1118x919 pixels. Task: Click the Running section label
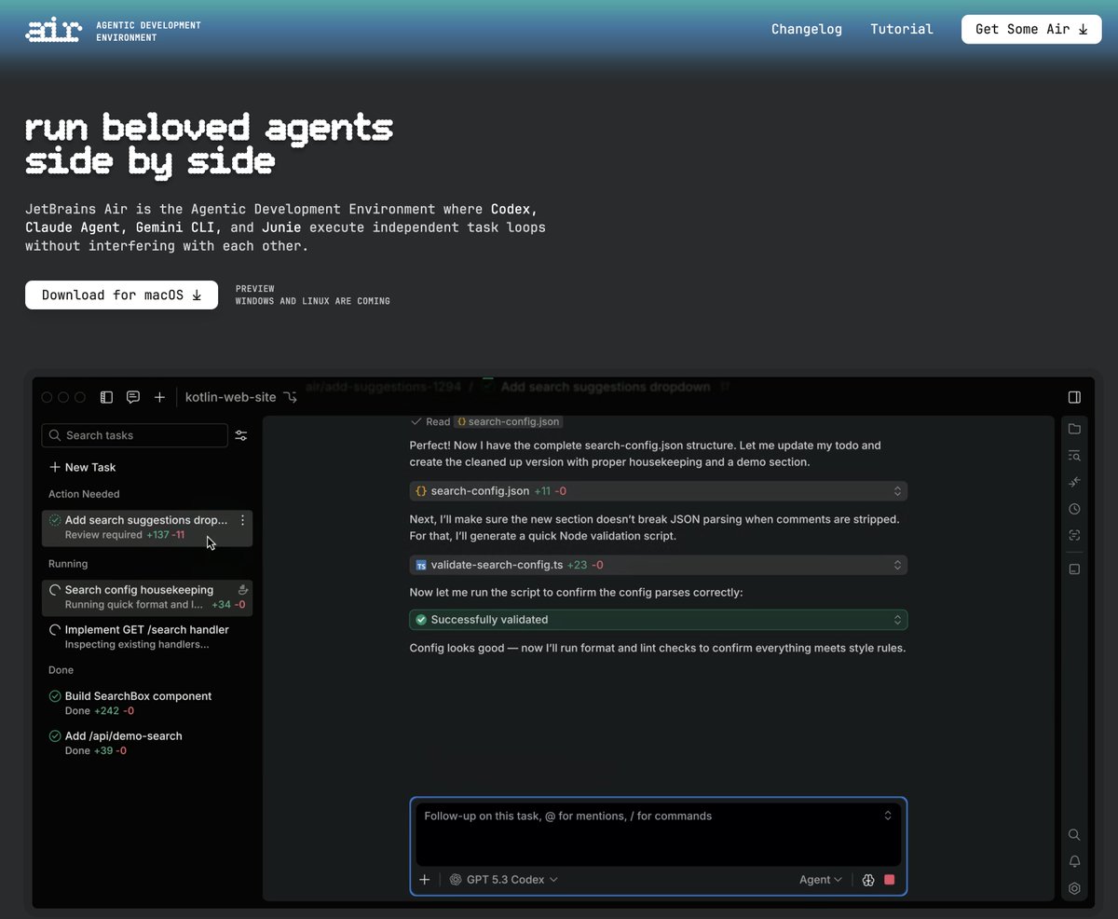tap(68, 564)
